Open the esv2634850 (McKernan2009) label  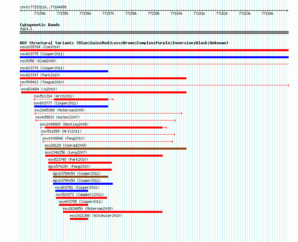pyautogui.click(x=88, y=209)
